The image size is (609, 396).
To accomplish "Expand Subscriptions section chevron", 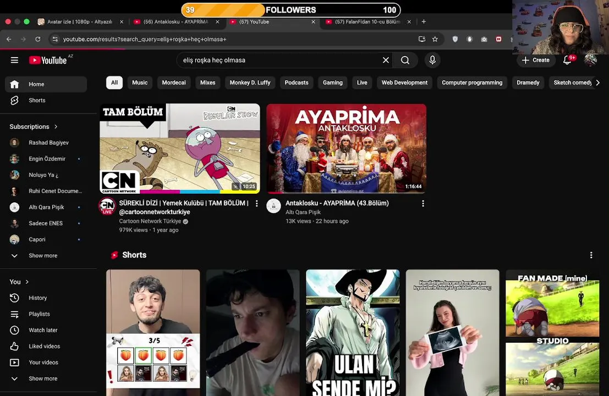I will point(56,127).
